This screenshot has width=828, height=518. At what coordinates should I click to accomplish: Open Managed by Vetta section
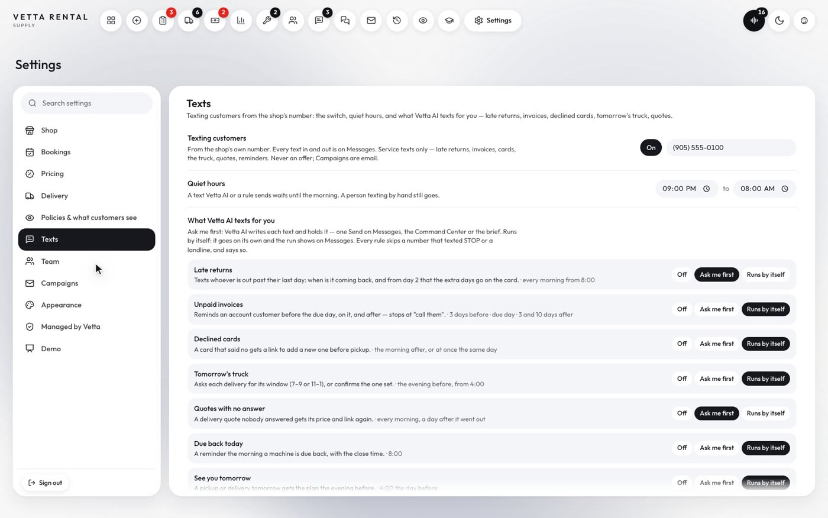pos(87,326)
